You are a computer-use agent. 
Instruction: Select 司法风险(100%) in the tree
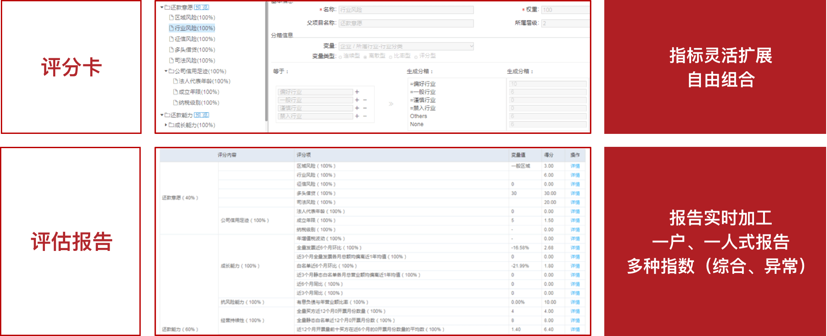tap(195, 60)
